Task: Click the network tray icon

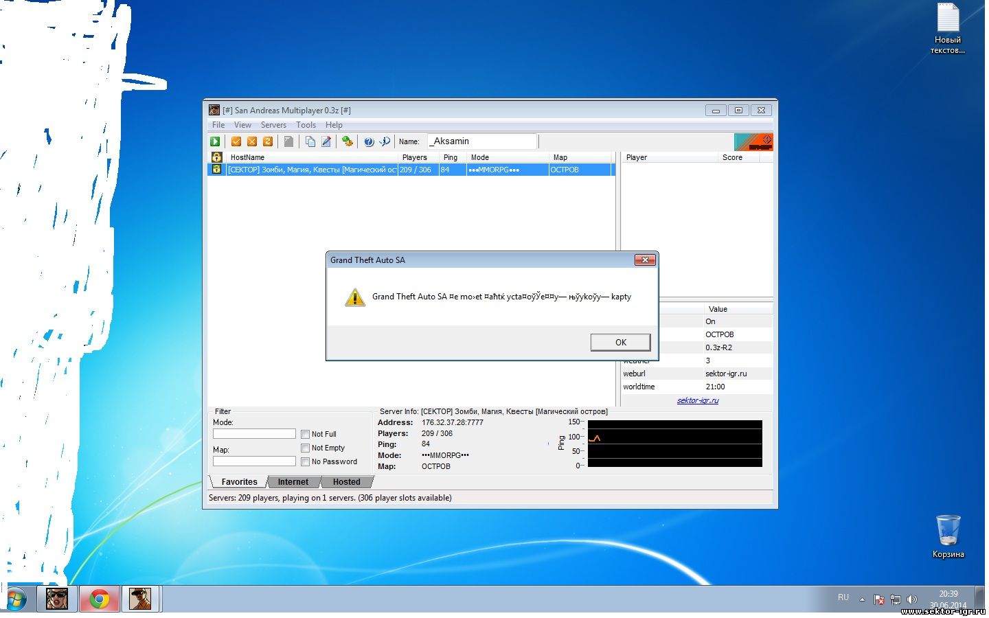Action: pyautogui.click(x=896, y=599)
